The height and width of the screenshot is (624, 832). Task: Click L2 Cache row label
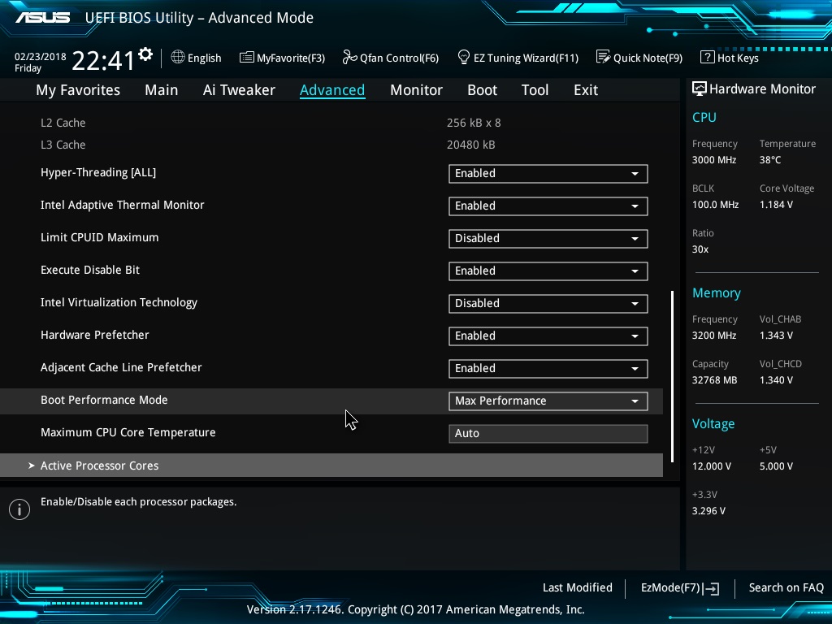(63, 123)
